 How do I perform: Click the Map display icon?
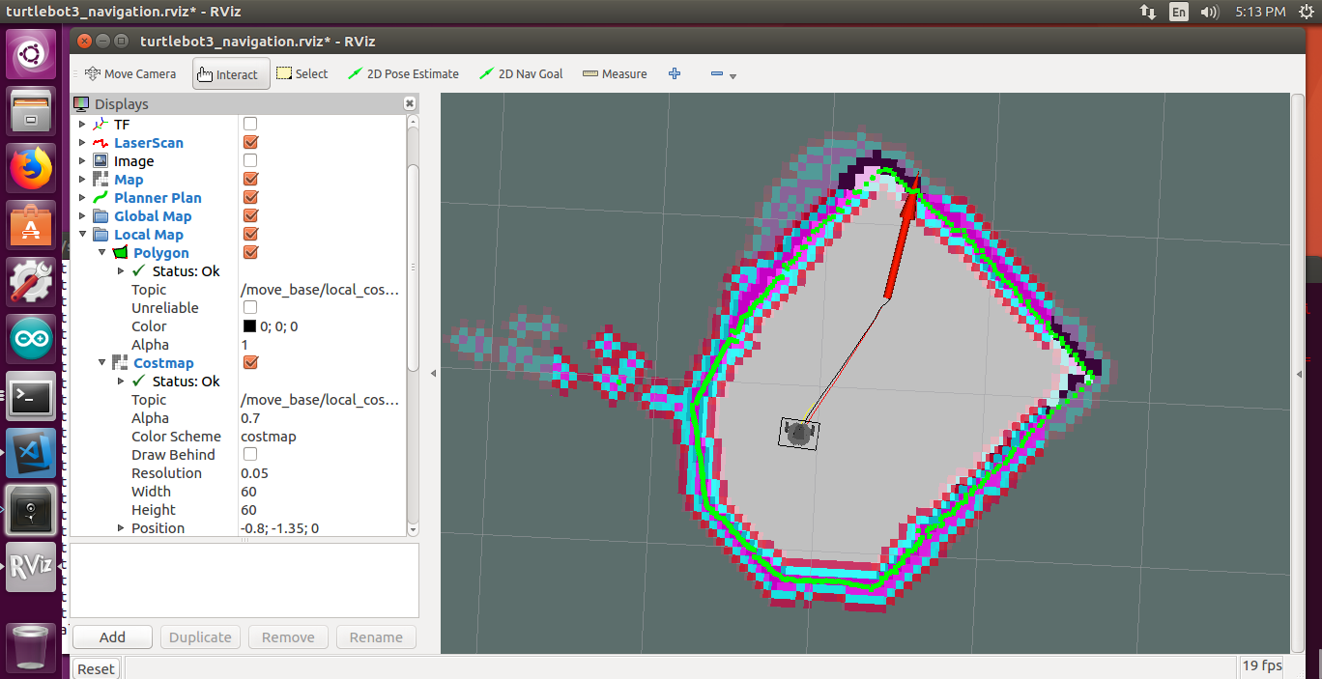101,180
